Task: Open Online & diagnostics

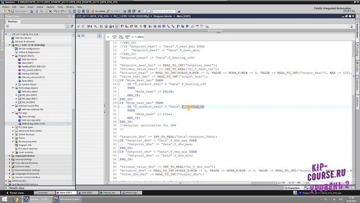Action: click(x=29, y=52)
